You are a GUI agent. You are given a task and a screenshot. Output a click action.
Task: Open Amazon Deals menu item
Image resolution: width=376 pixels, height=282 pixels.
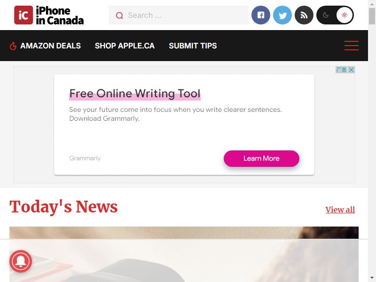[50, 46]
